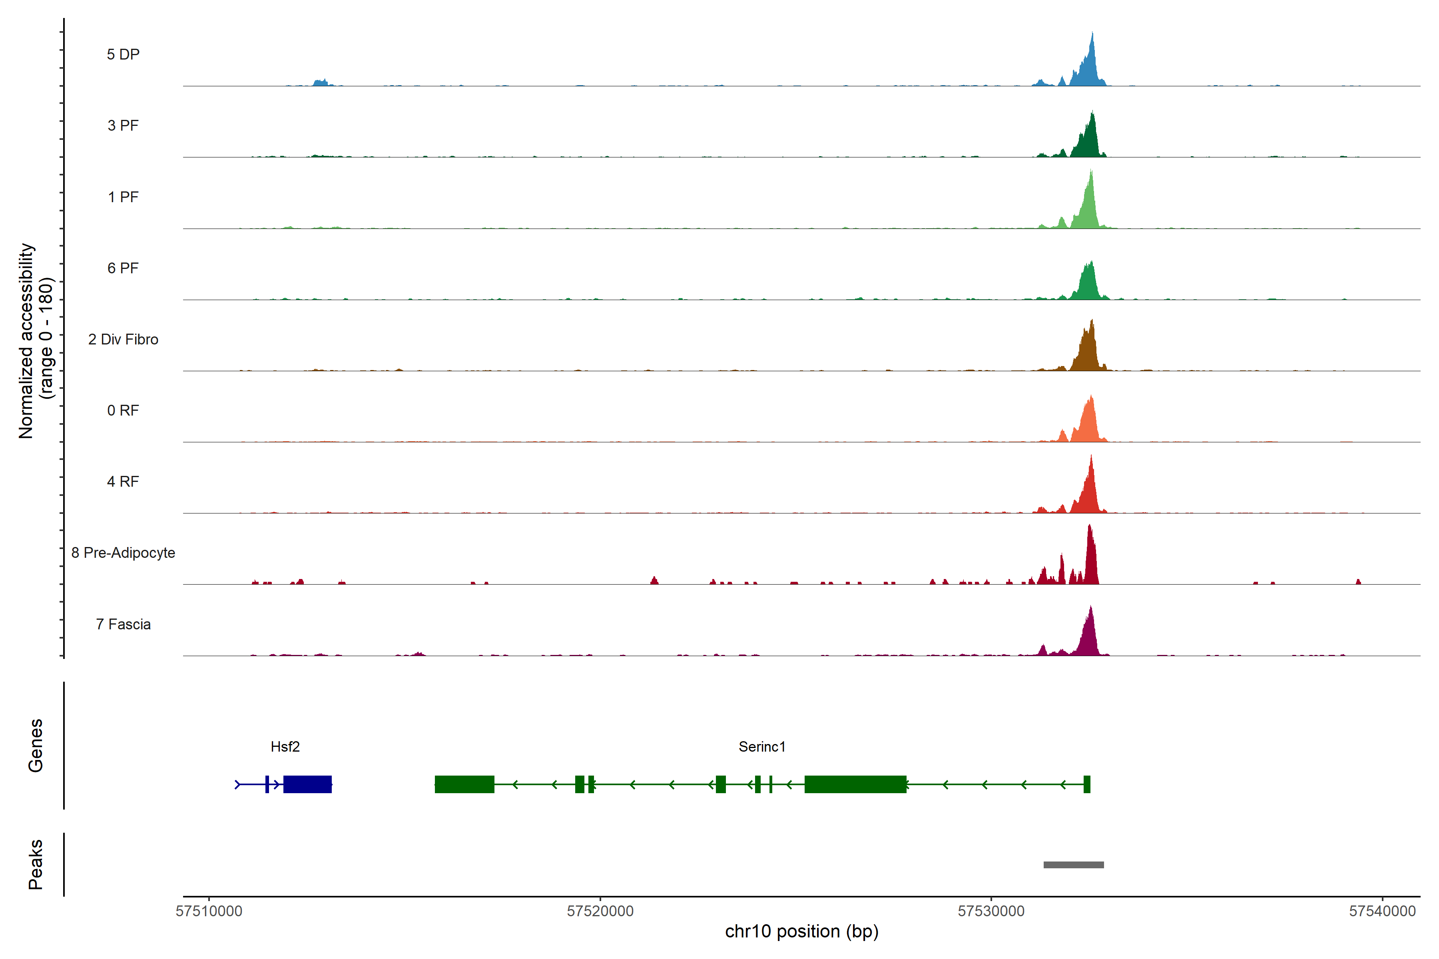Screen dimensions: 1439x959
Task: Click the 8 Pre-Adipocyte track label
Action: click(x=123, y=552)
